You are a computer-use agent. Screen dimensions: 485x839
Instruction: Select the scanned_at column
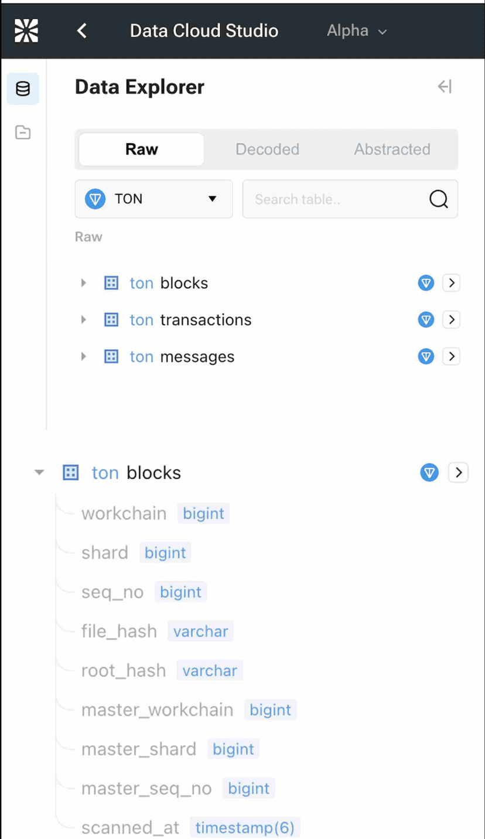131,827
